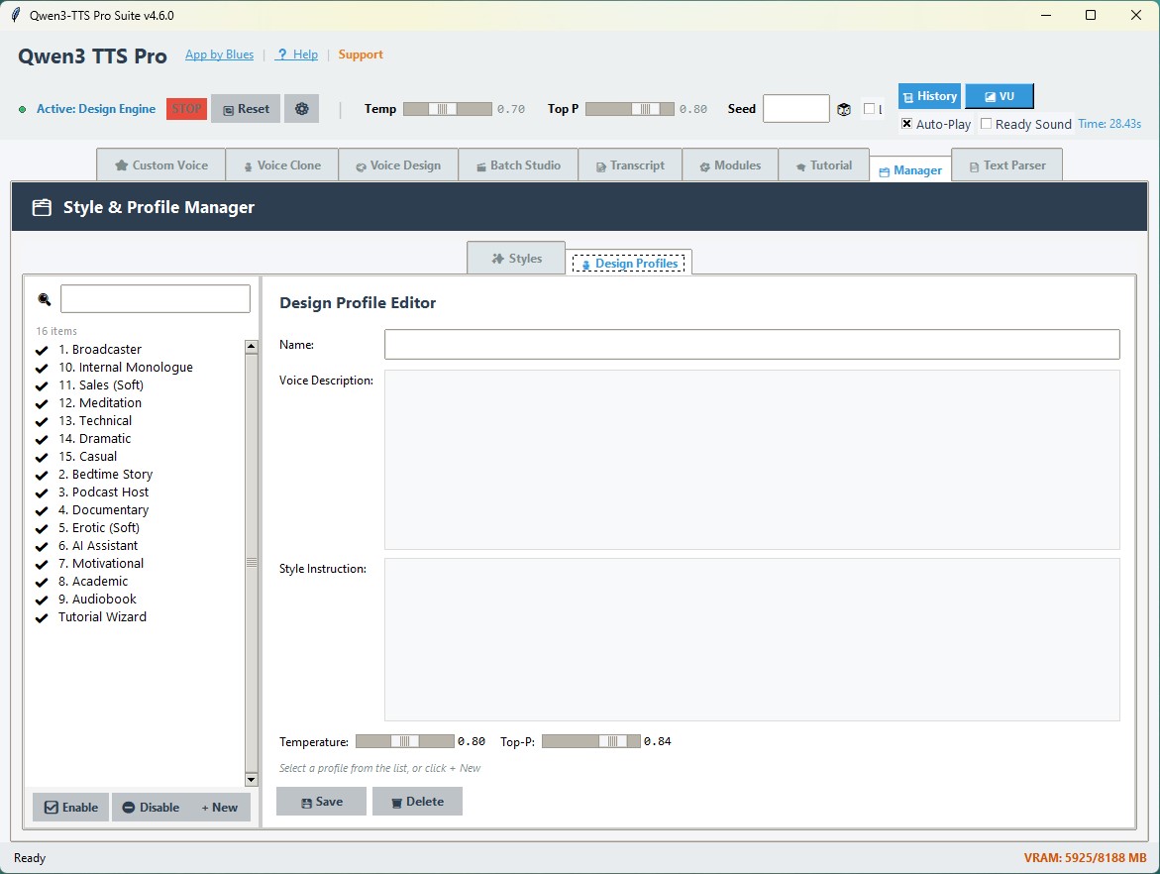Select the Meditation style in the list
The width and height of the screenshot is (1160, 874).
pos(101,402)
